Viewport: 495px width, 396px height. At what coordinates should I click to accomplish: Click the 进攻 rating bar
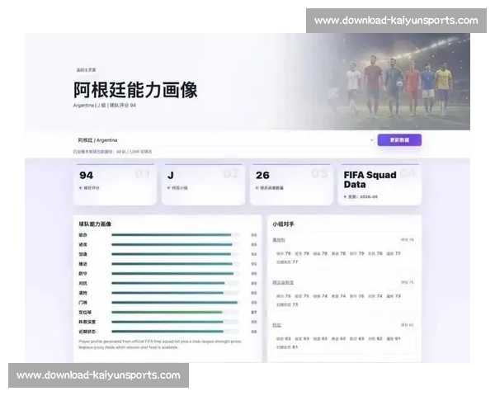[175, 244]
